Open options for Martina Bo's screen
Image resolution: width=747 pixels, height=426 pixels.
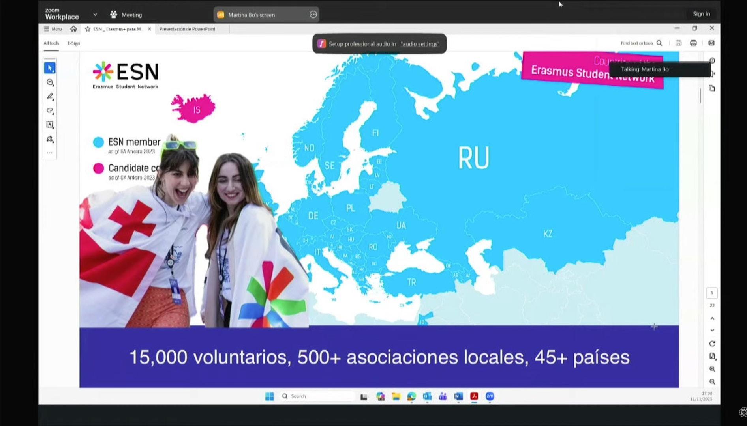(x=313, y=15)
